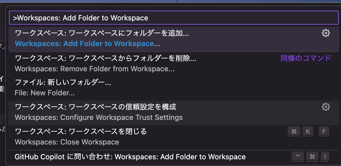This screenshot has height=166, width=341.
Task: Select highlighted Workspaces: Add Folder to Workspace entry
Action: click(112, 38)
